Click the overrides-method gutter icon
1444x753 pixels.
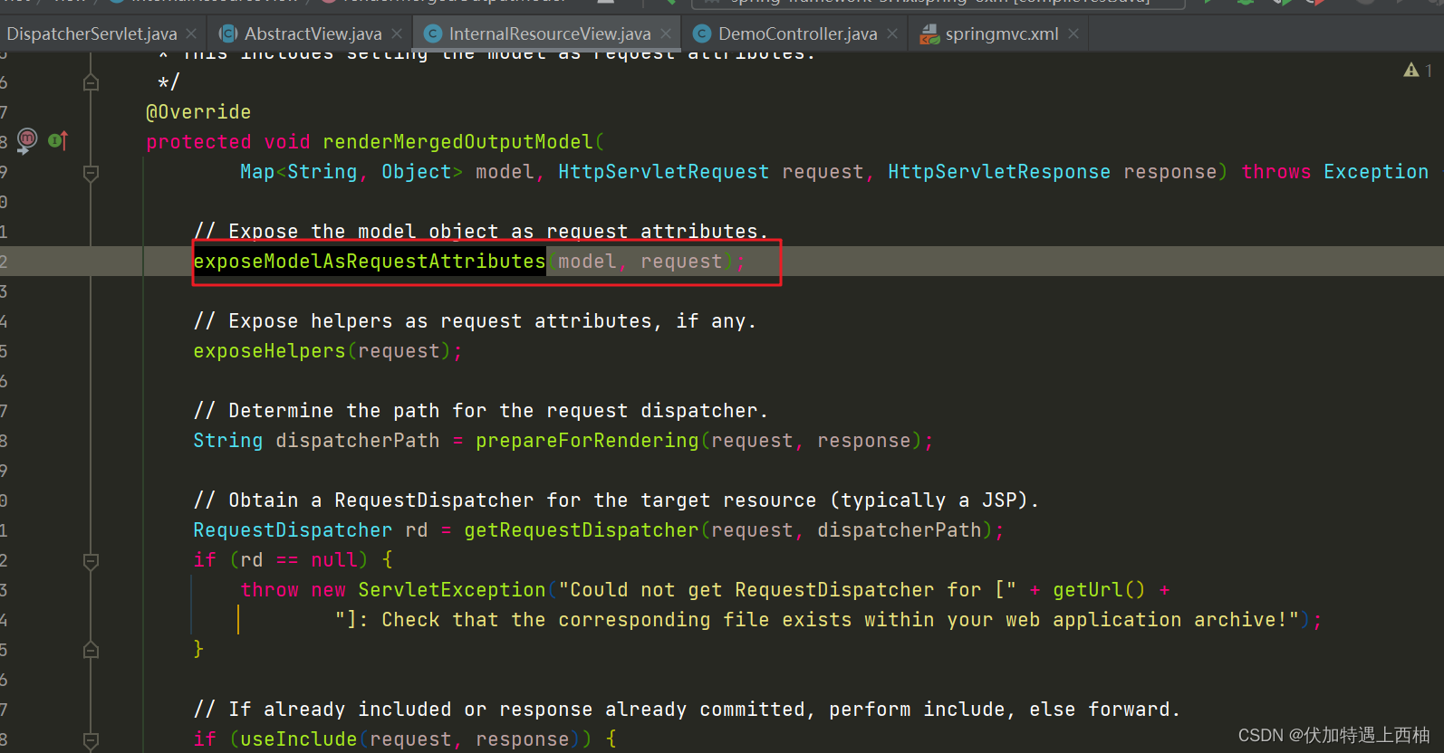tap(58, 141)
